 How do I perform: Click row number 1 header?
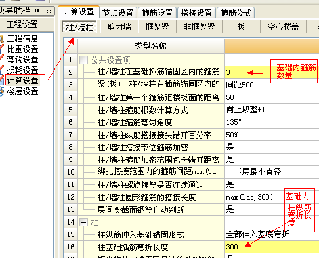pos(71,60)
